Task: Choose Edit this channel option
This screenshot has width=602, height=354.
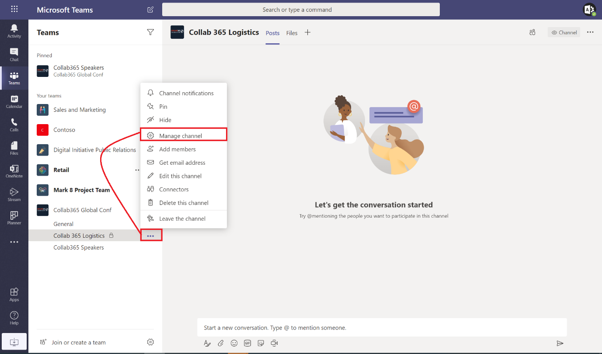Action: click(184, 176)
